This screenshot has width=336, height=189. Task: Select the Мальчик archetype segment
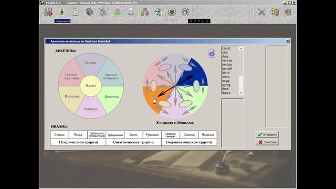[x=72, y=97]
